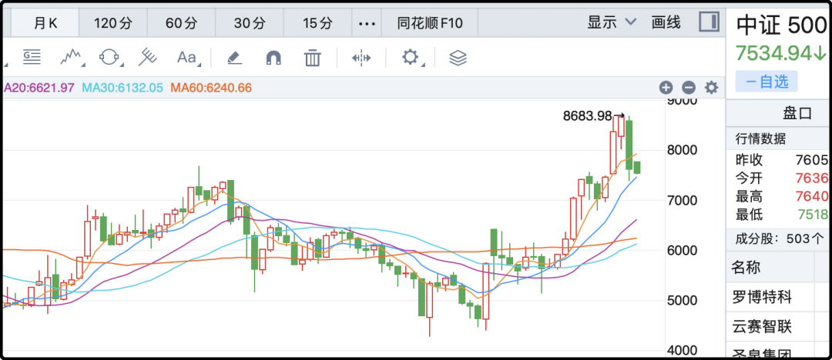Viewport: 832px width, 360px height.
Task: Click the 自选 remove-from-watchlist button
Action: click(x=767, y=81)
